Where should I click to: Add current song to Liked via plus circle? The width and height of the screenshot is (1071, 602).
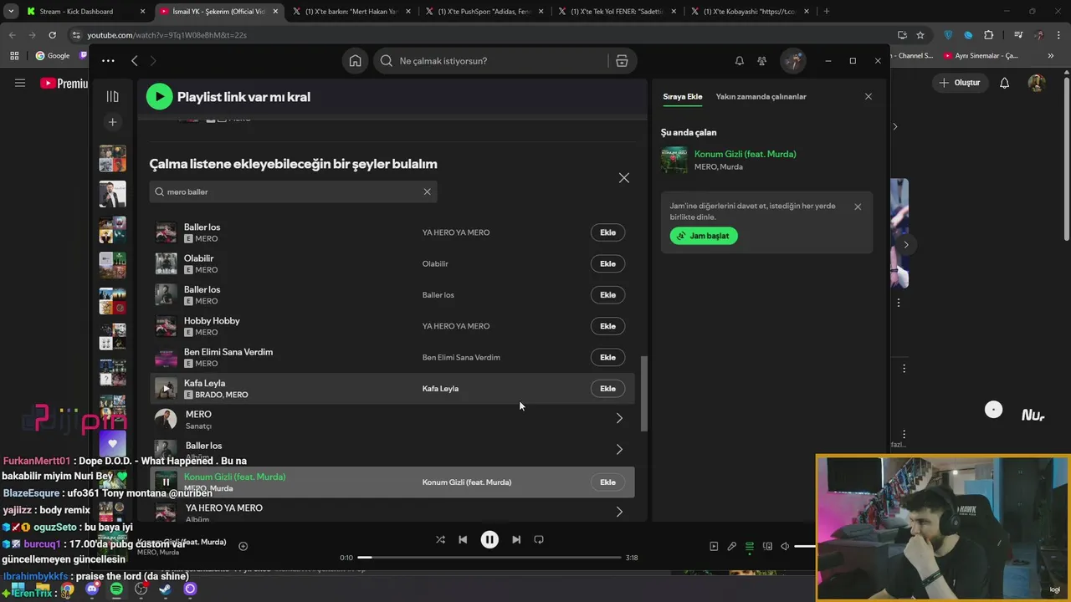coord(243,547)
